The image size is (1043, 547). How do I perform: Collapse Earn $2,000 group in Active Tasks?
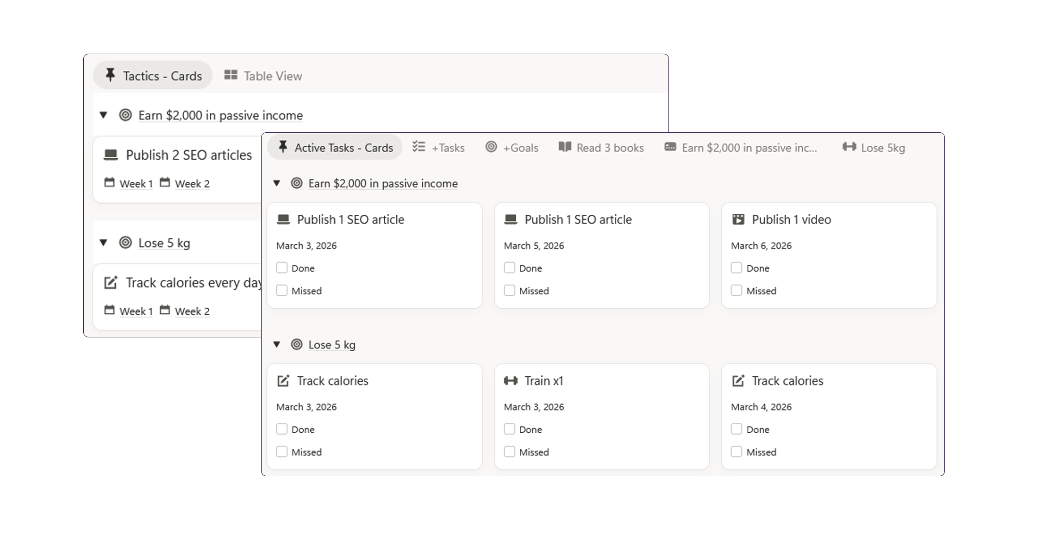[x=277, y=183]
